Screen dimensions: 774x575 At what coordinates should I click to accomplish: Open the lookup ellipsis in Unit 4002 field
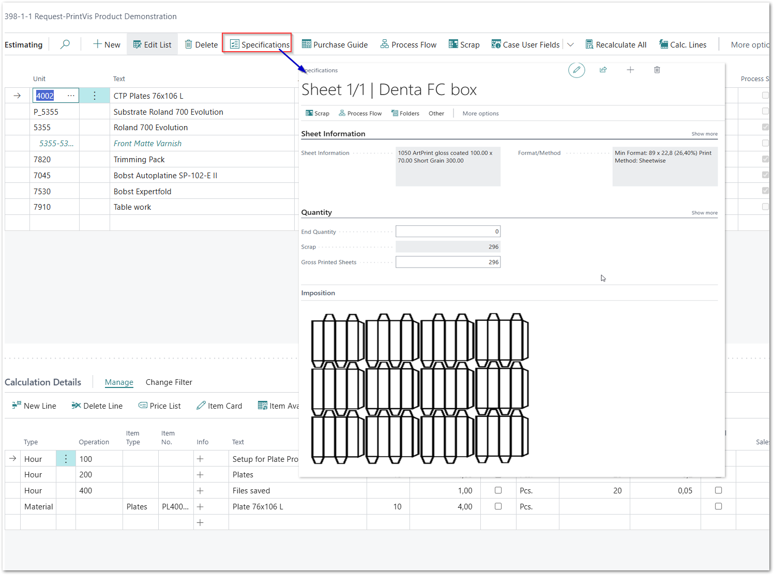(x=71, y=96)
